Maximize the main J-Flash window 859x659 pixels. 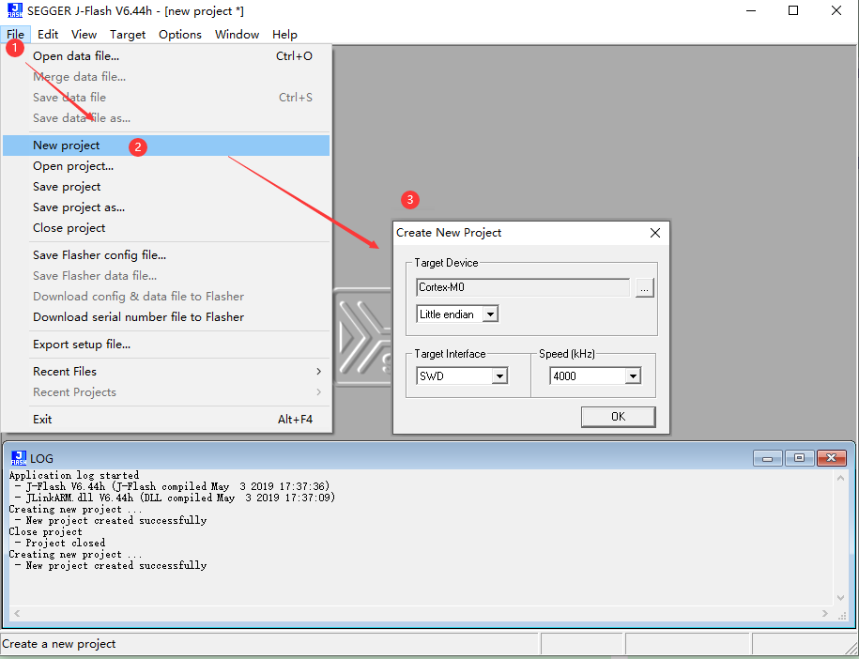coord(793,10)
